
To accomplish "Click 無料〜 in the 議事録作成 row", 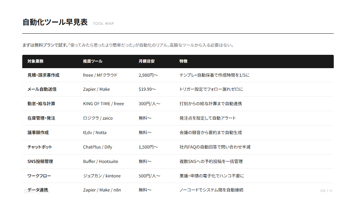I will [x=145, y=133].
